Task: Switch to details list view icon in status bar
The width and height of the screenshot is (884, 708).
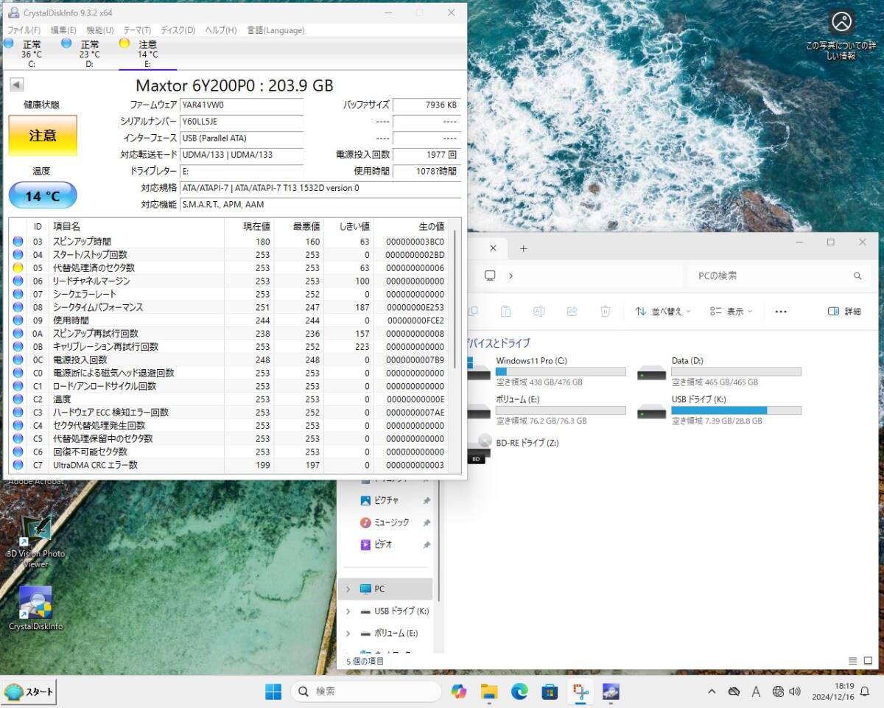Action: coord(853,661)
